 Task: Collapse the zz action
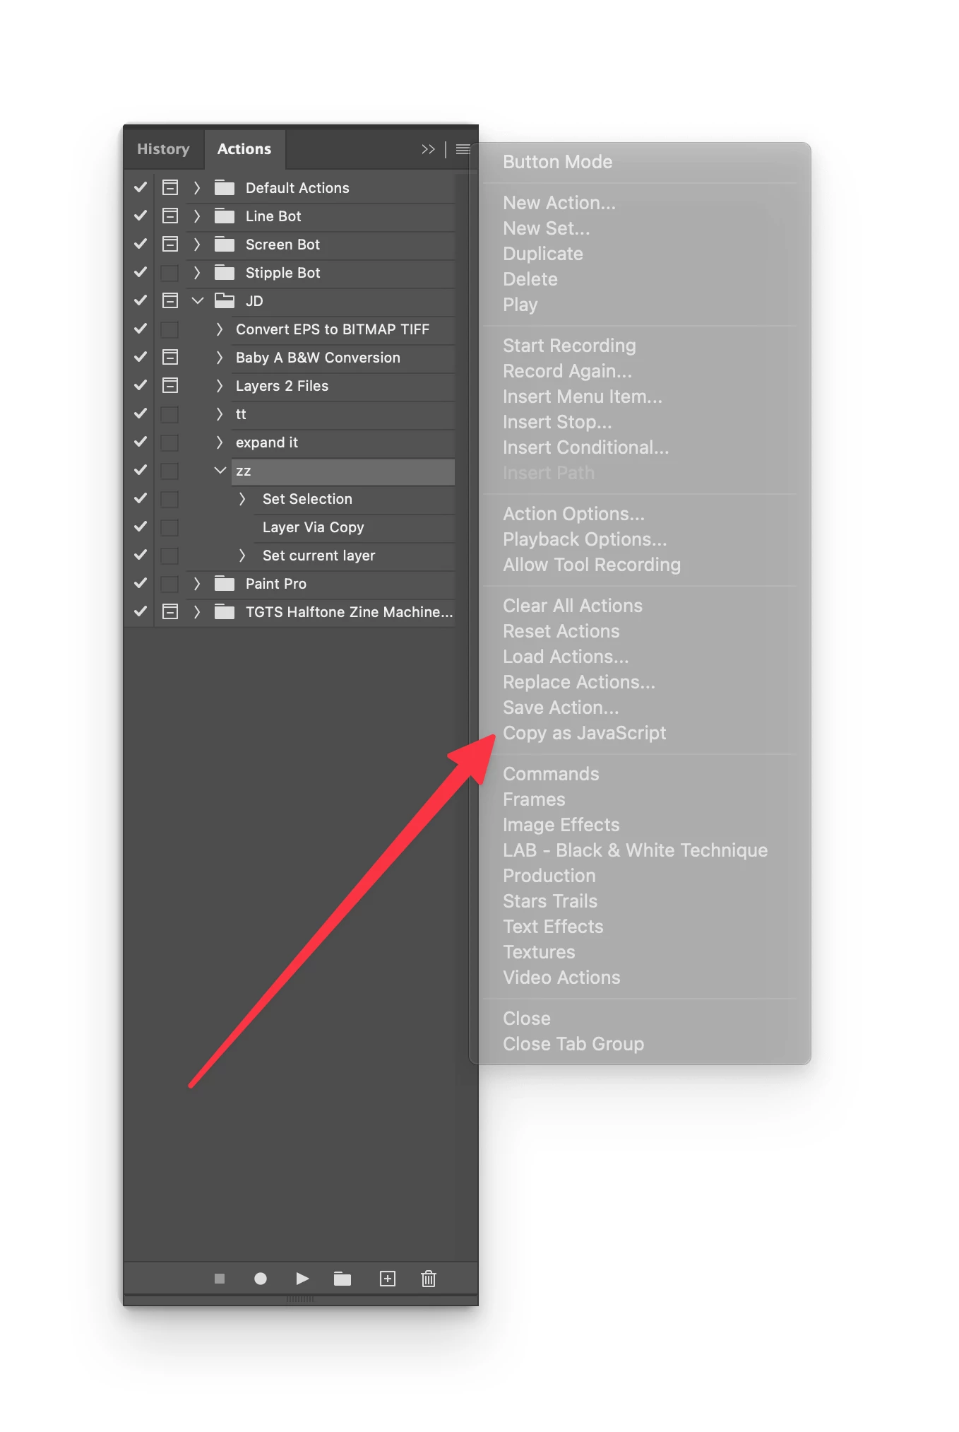(x=220, y=470)
